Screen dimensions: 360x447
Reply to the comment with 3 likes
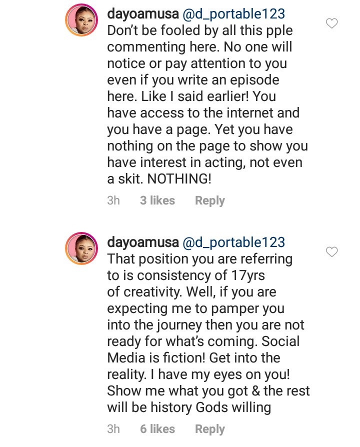click(x=209, y=200)
